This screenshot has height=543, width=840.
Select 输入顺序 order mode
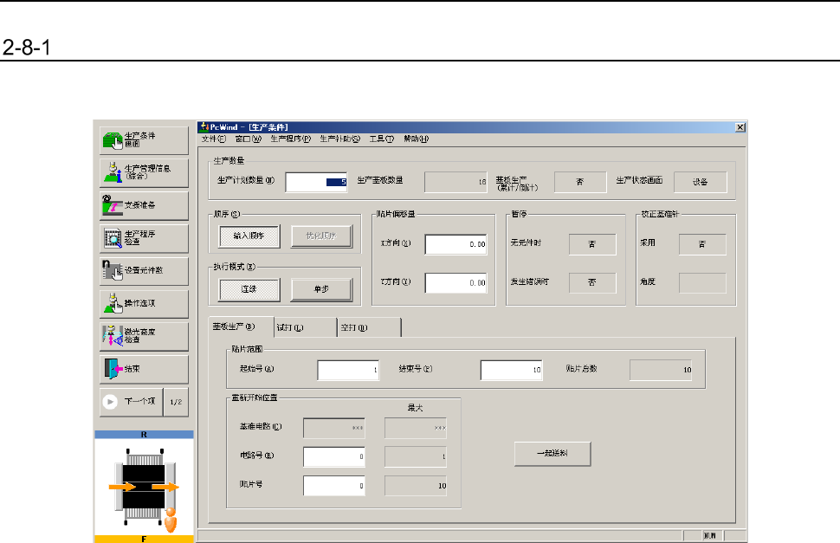(x=249, y=236)
